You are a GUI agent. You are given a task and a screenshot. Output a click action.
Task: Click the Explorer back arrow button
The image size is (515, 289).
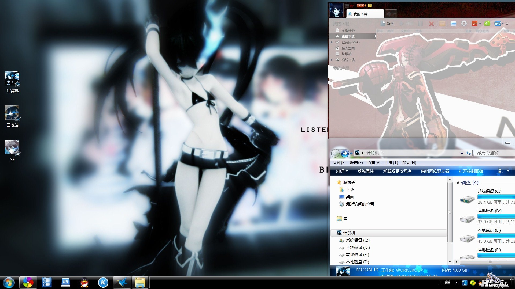tap(335, 153)
